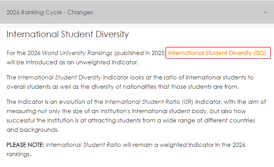Click "will be introduced as an unweighted indicator" line
Screen dimensions: 274x167
pyautogui.click(x=72, y=62)
